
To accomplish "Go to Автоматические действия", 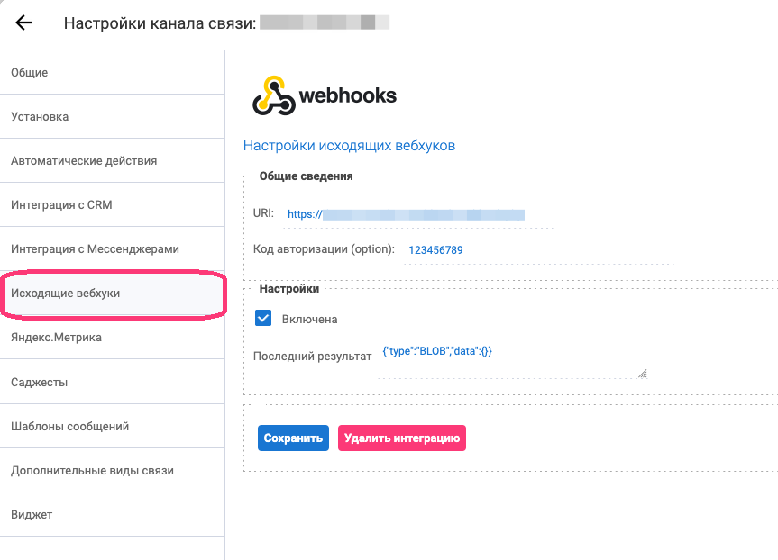I will [84, 161].
